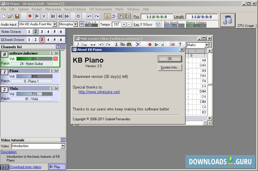Toggle the piano keyboard view icon
The width and height of the screenshot is (258, 171).
tap(121, 16)
